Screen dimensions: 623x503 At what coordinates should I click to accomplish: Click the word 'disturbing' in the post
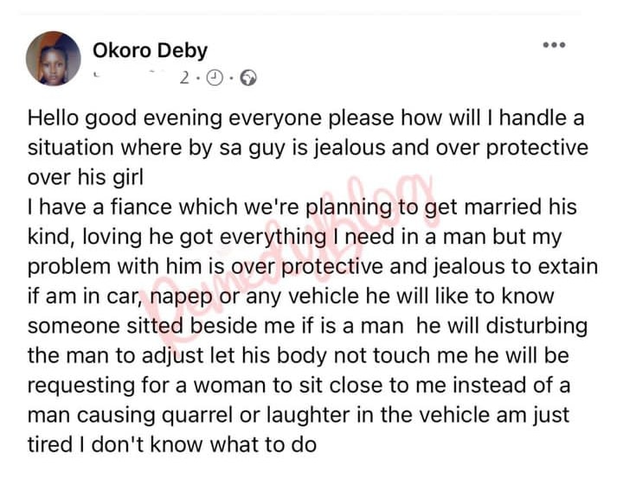(536, 326)
